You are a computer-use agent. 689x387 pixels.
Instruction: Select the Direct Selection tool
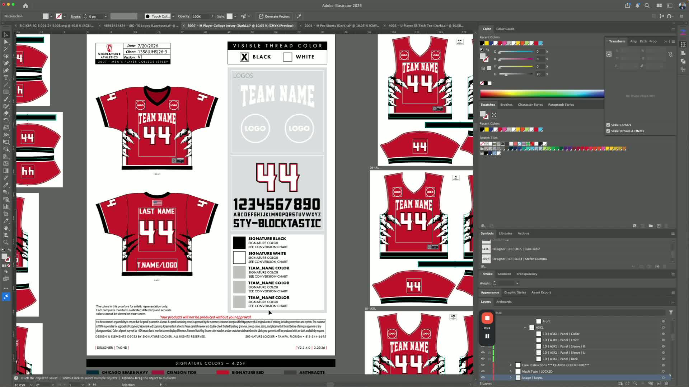coord(6,42)
